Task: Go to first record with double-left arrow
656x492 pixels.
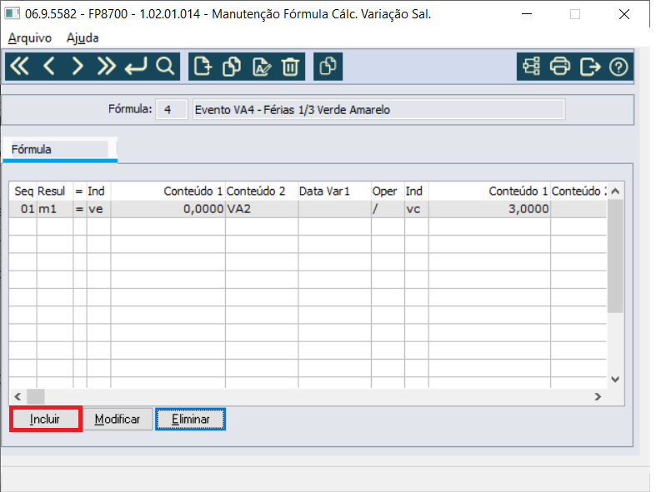Action: point(20,67)
